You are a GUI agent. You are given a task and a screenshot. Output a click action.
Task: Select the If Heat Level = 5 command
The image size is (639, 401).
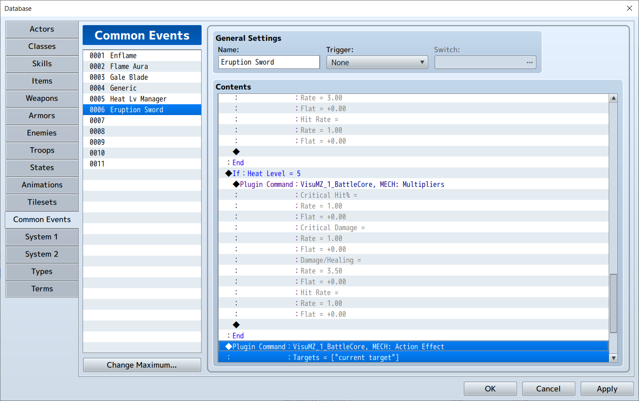pyautogui.click(x=413, y=173)
